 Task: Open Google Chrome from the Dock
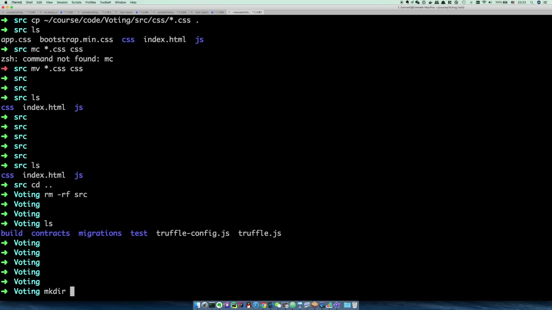pos(263,305)
